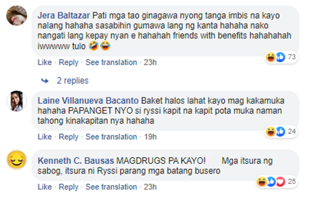Open Laine Villanueva Bacanto's profile photo
Viewport: 319px width, 199px height.
click(x=17, y=101)
